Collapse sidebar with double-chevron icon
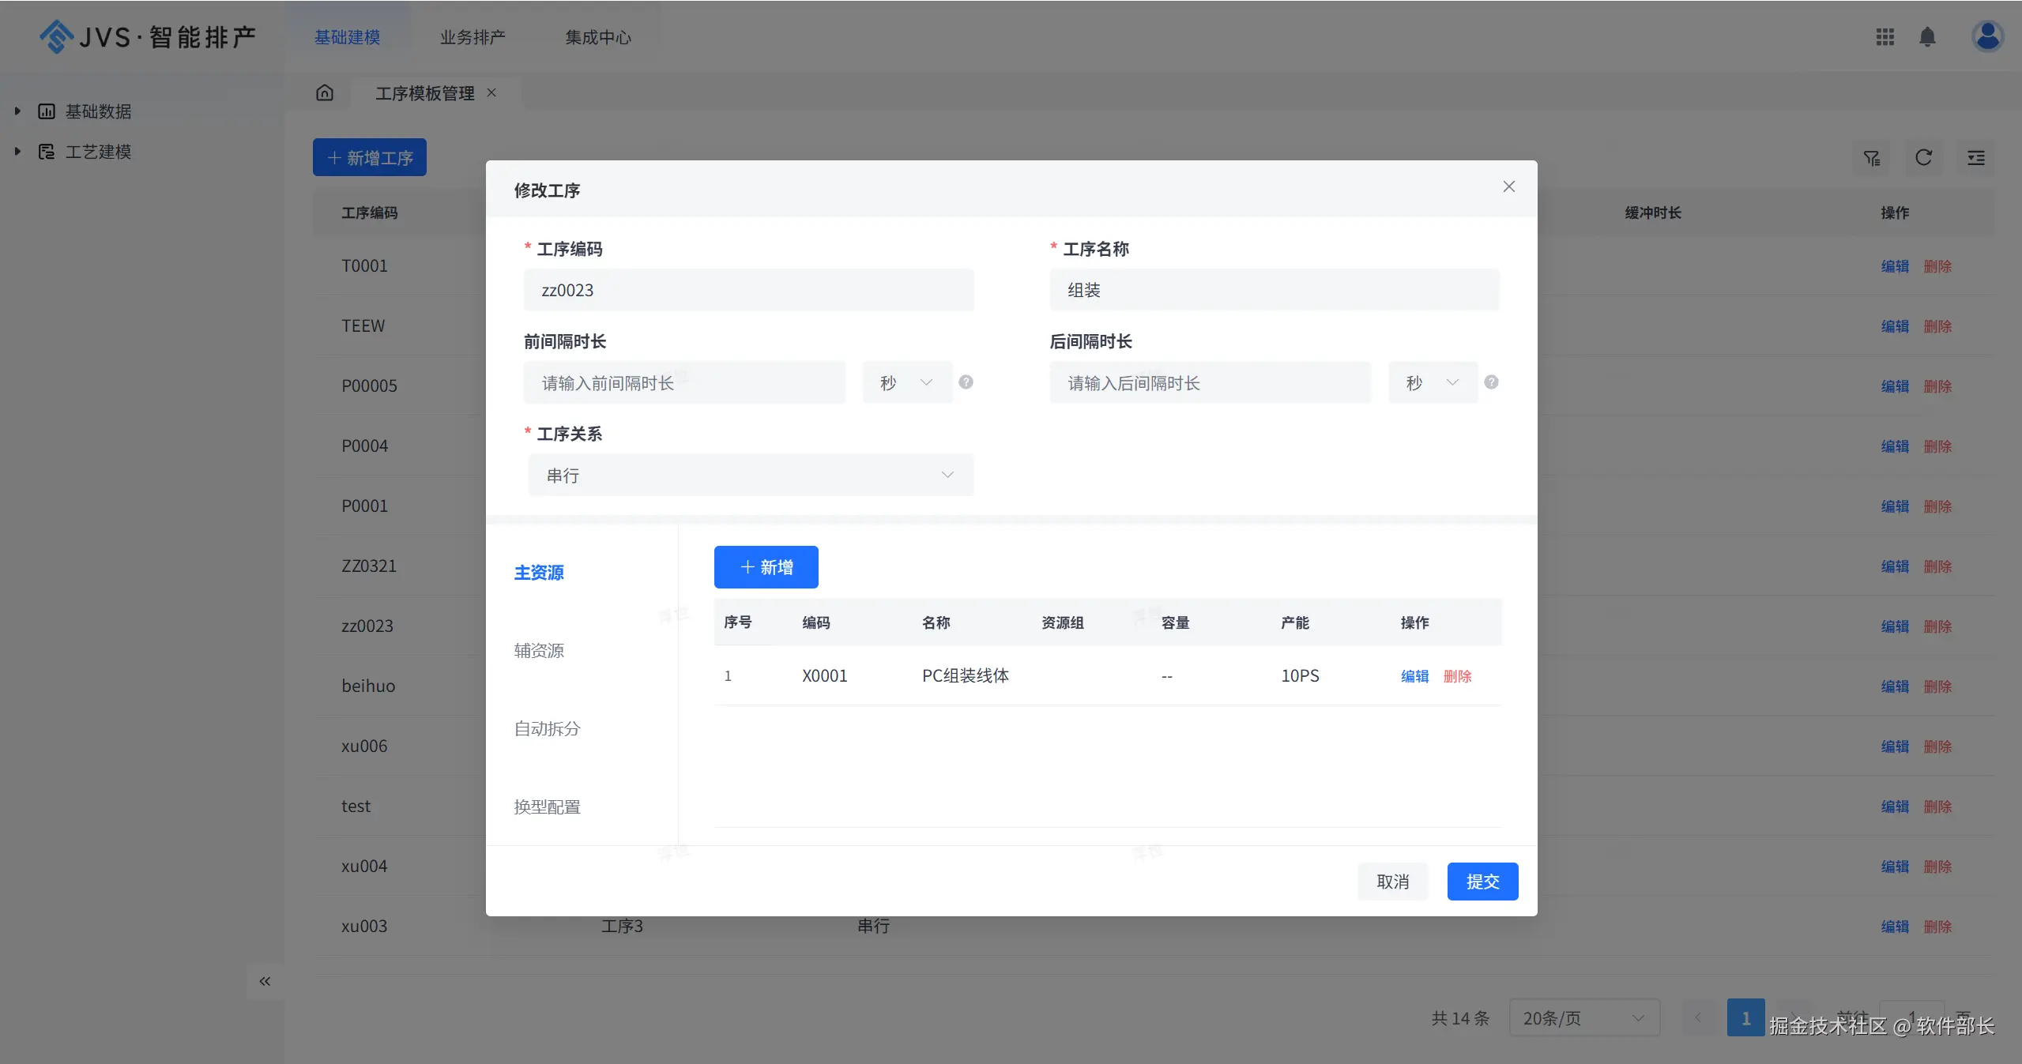This screenshot has height=1064, width=2022. pyautogui.click(x=265, y=981)
